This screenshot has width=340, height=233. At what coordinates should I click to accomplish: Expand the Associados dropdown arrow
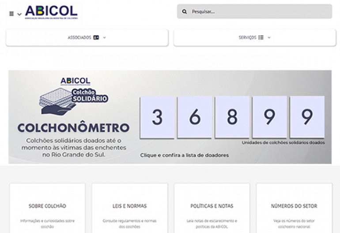click(x=105, y=38)
